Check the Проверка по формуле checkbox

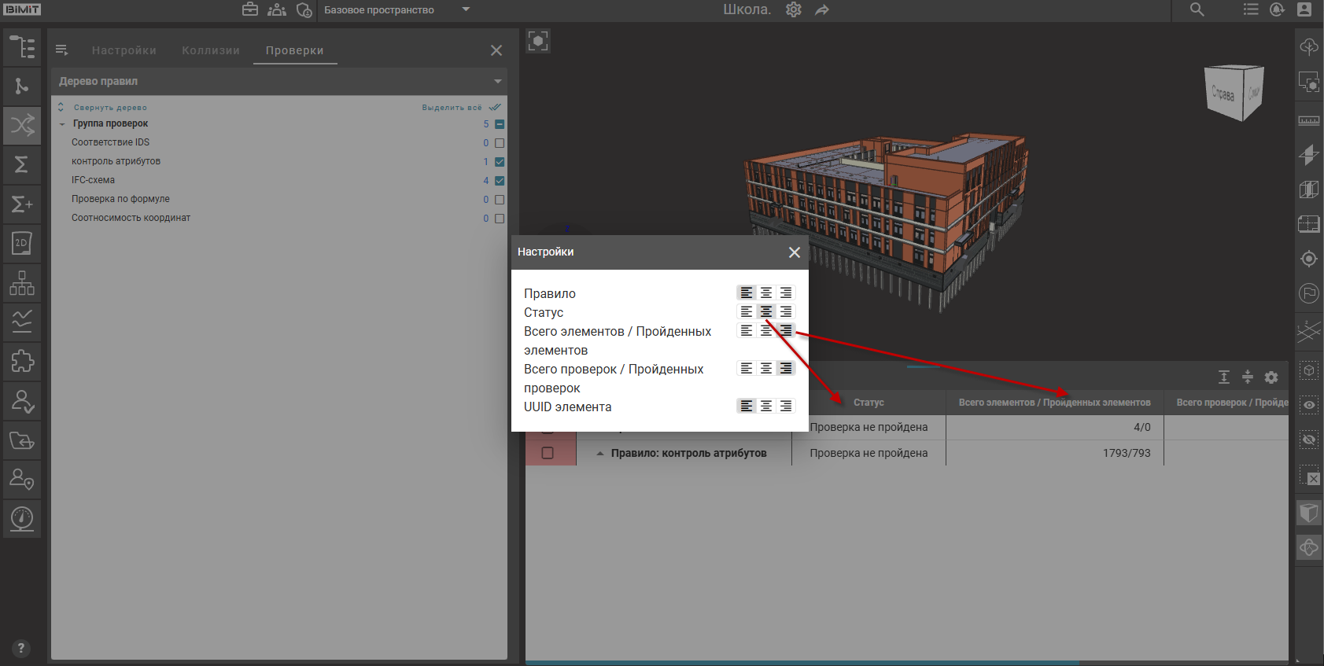(500, 200)
